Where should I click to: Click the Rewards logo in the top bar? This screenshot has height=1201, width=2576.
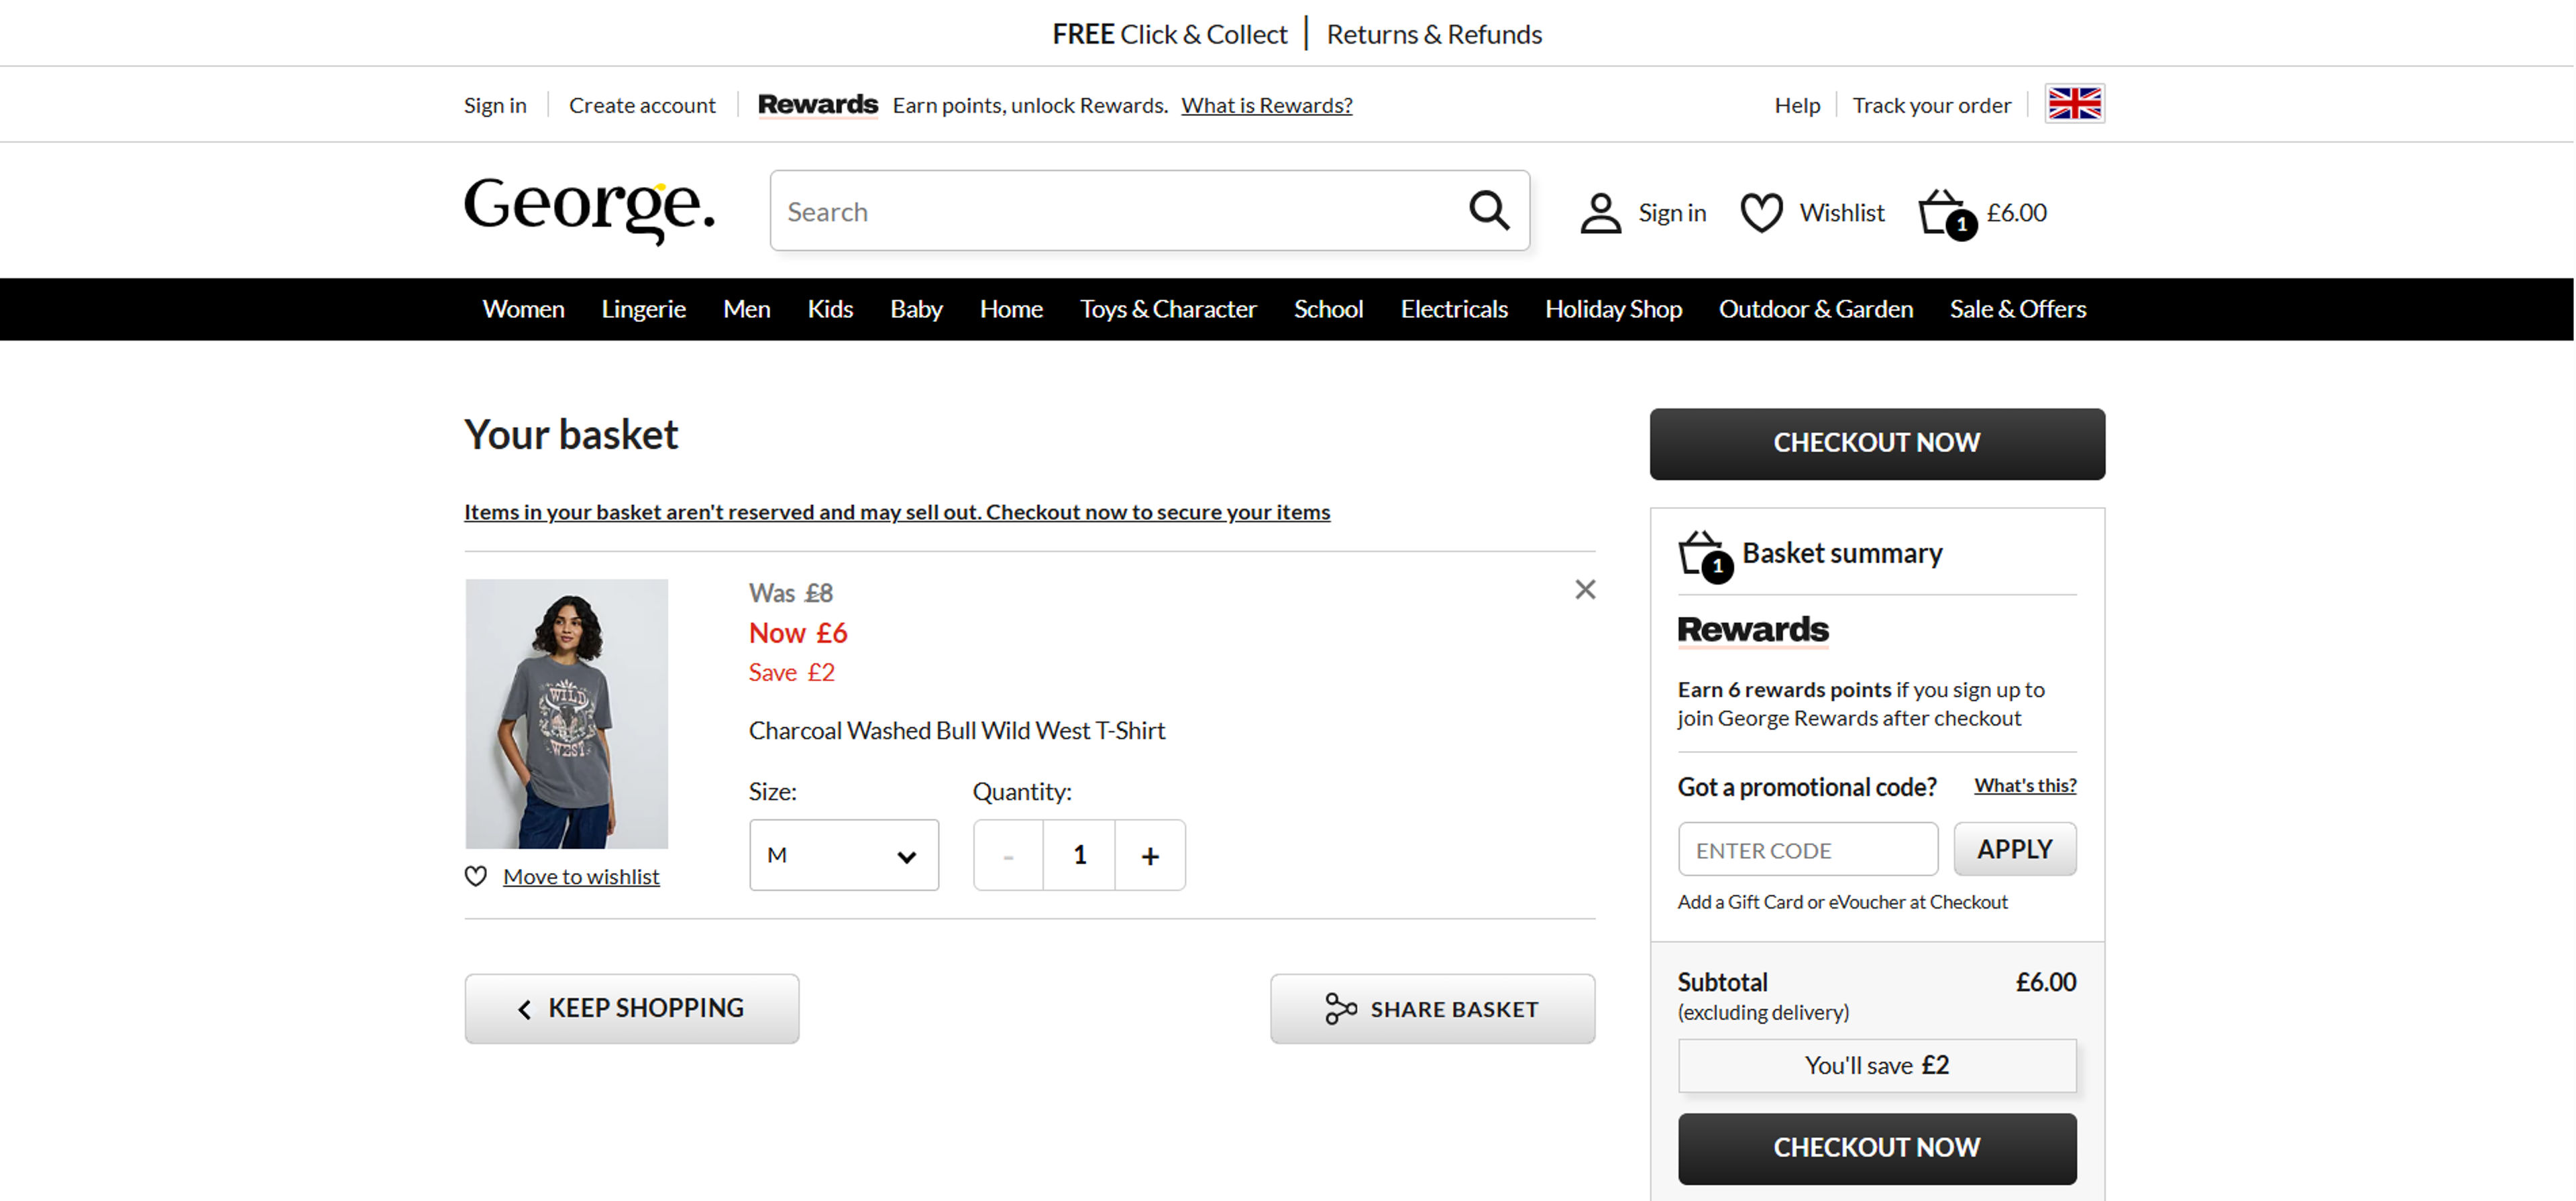coord(817,105)
